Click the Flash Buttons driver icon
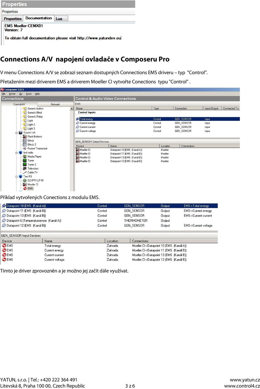Image resolution: width=260 pixels, height=389 pixels. (x=25, y=137)
